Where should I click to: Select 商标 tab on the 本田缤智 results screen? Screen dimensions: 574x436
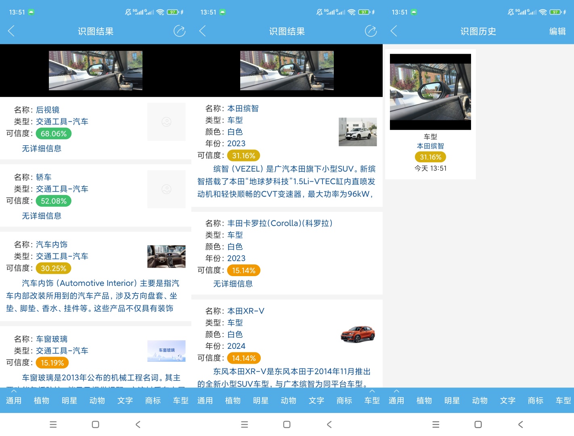tap(344, 400)
